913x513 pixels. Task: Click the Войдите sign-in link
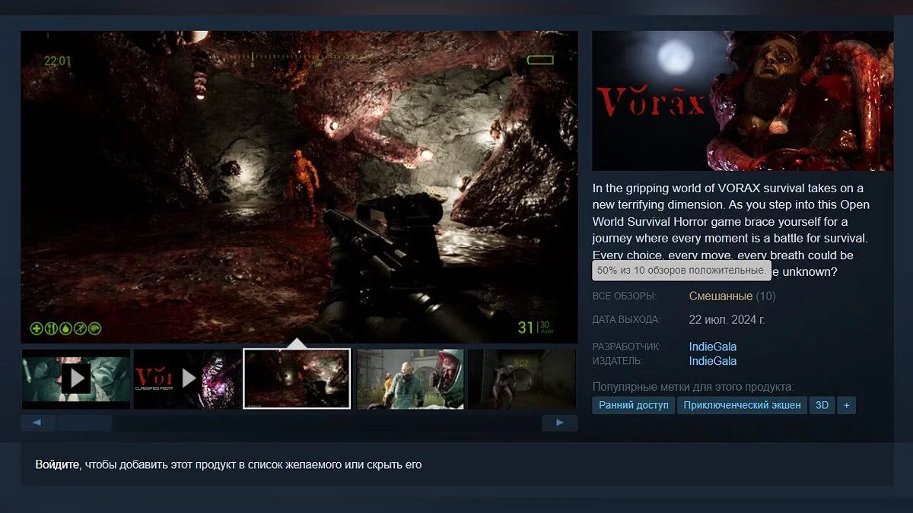[x=57, y=464]
